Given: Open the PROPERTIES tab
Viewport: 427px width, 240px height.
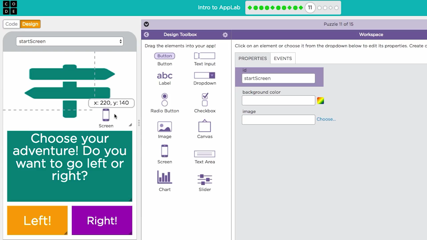Looking at the screenshot, I should 252,58.
